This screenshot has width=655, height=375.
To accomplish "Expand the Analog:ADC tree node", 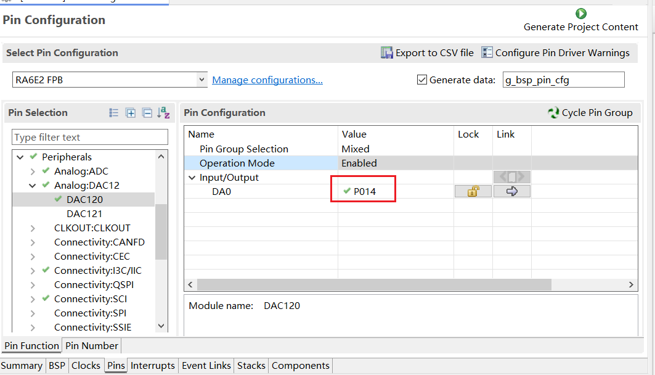I will (33, 171).
